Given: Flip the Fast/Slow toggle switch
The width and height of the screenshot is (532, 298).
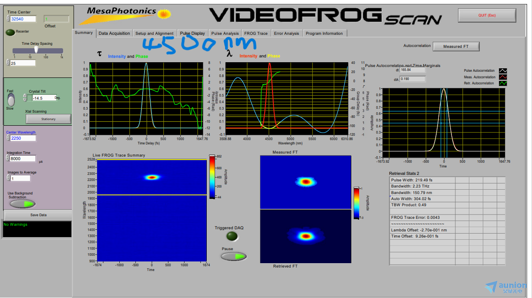Looking at the screenshot, I should (11, 100).
